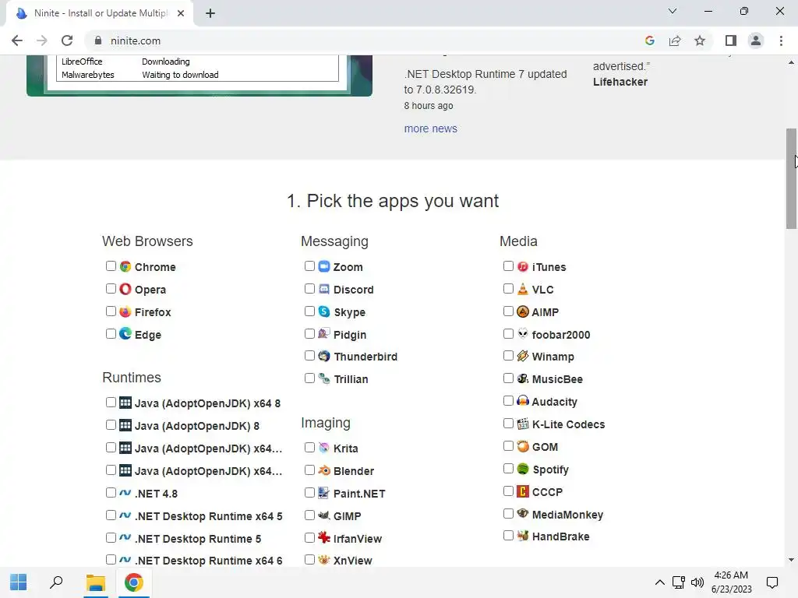Open the Windows Start menu
798x598 pixels.
click(x=19, y=582)
